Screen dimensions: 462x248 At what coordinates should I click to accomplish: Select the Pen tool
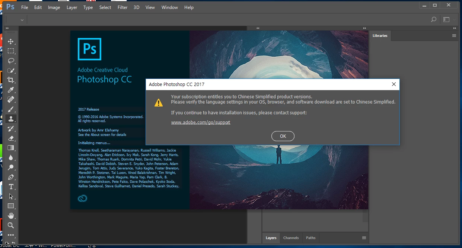[11, 177]
